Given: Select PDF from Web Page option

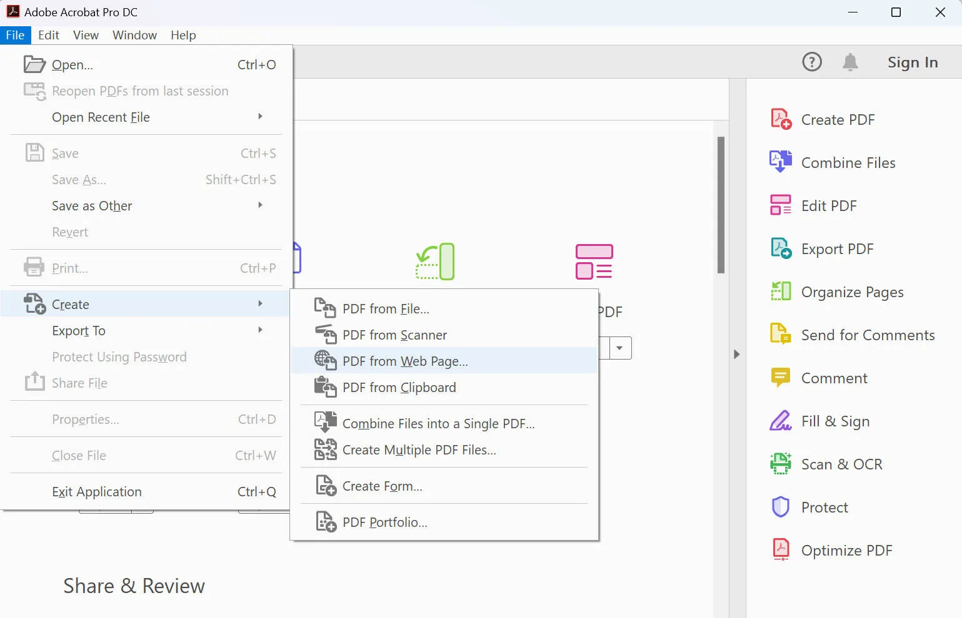Looking at the screenshot, I should pyautogui.click(x=405, y=361).
